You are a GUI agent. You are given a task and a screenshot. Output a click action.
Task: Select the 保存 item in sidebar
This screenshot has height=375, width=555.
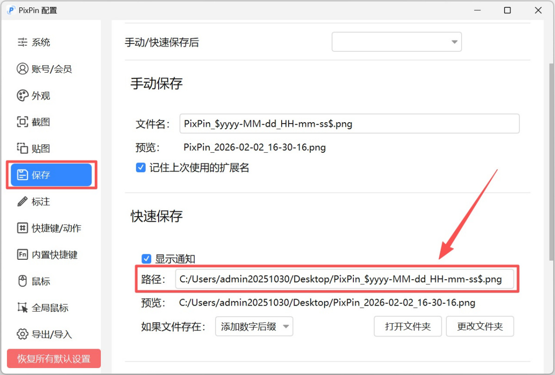point(51,175)
